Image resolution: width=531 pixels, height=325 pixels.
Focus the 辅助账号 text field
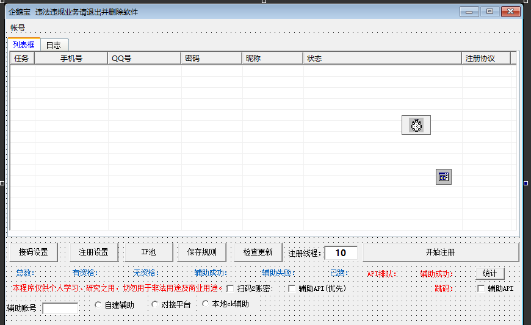pos(60,308)
